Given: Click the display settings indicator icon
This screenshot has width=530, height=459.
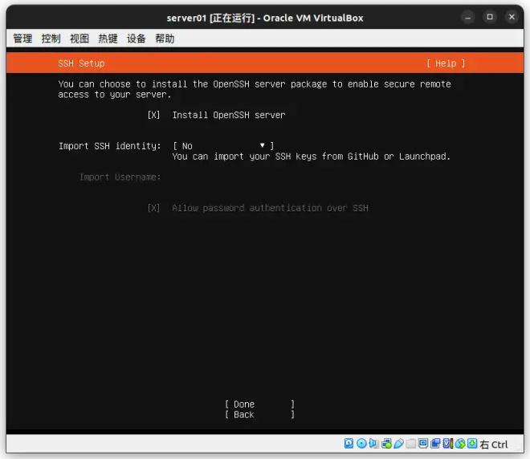Looking at the screenshot, I should click(x=423, y=444).
